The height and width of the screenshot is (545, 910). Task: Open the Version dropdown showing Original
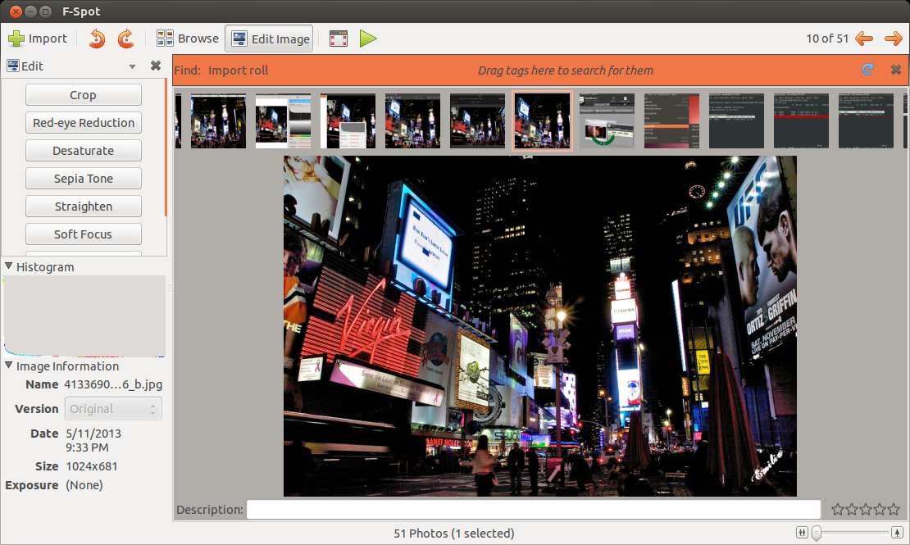coord(113,409)
